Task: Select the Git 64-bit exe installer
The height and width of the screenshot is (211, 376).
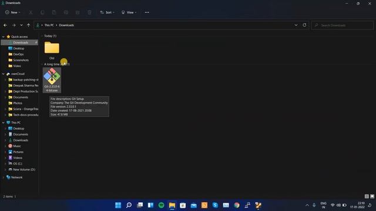Action: [x=52, y=80]
